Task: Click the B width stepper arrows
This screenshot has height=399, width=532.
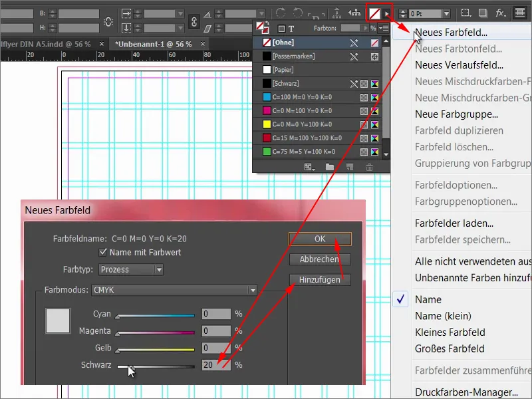Action: tap(53, 13)
